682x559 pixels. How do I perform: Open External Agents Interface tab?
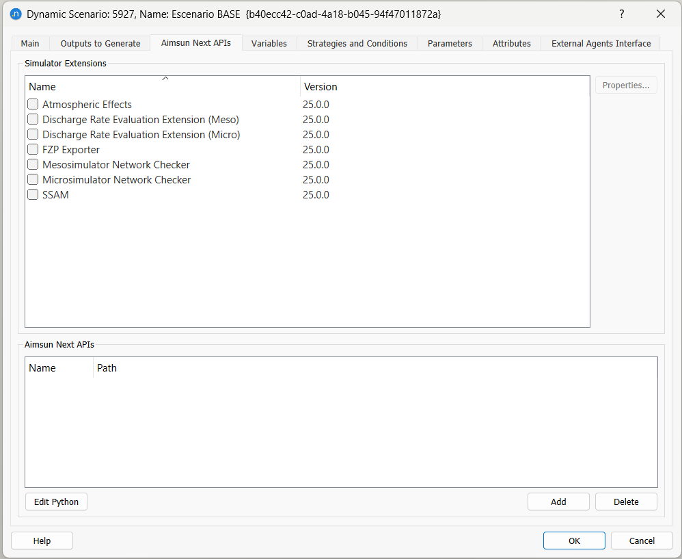tap(601, 43)
